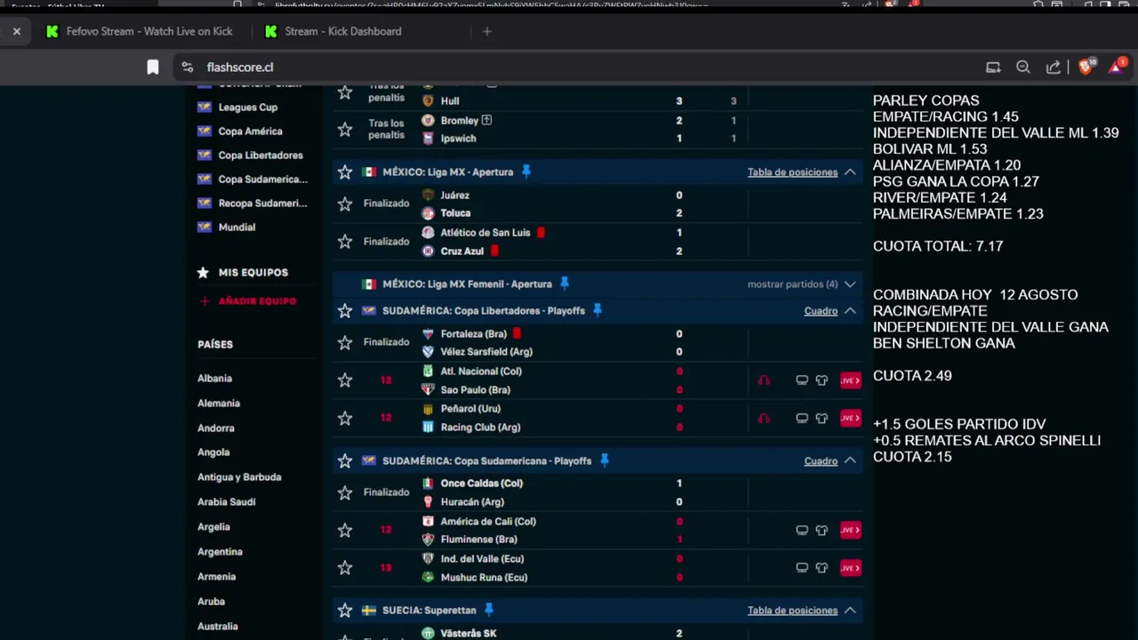The image size is (1138, 640).
Task: Favorite the Juárez vs Toluca match star
Action: (x=345, y=204)
